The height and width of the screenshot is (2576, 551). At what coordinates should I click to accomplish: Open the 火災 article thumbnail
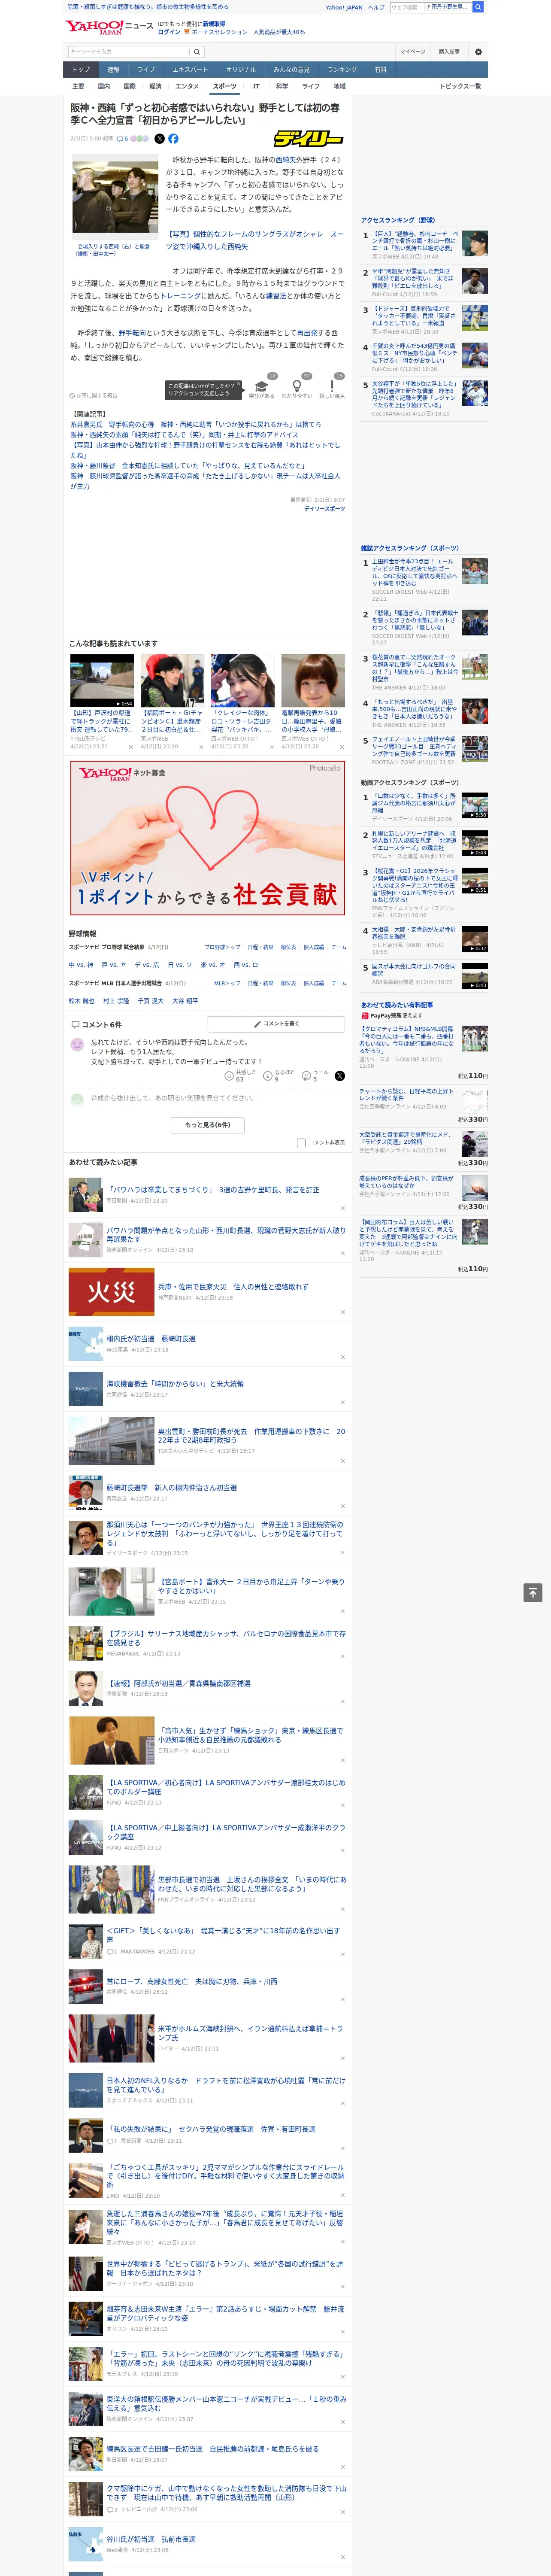(x=111, y=1291)
